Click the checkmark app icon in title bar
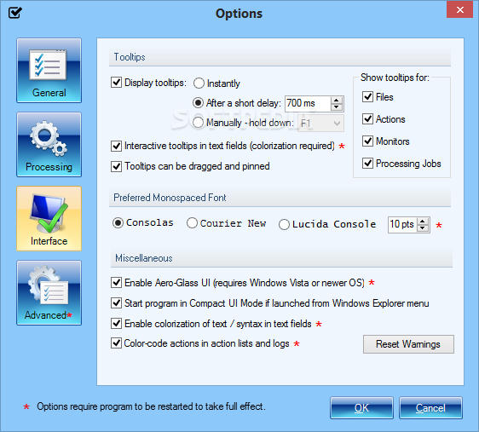Screen dimensions: 479x432 pyautogui.click(x=15, y=13)
